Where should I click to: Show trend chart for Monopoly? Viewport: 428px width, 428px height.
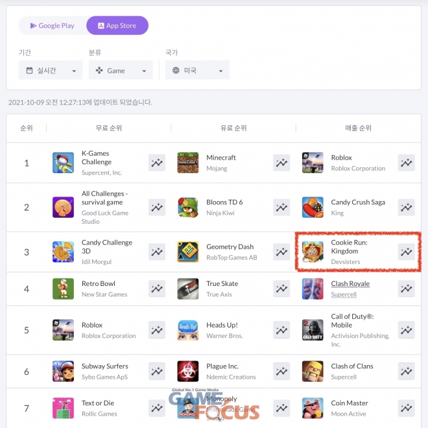click(281, 408)
